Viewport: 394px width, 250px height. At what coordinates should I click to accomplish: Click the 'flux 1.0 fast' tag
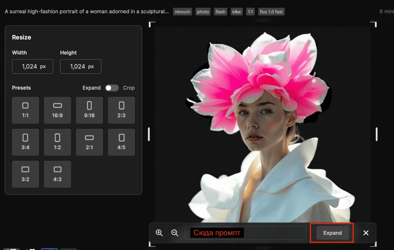pos(271,12)
